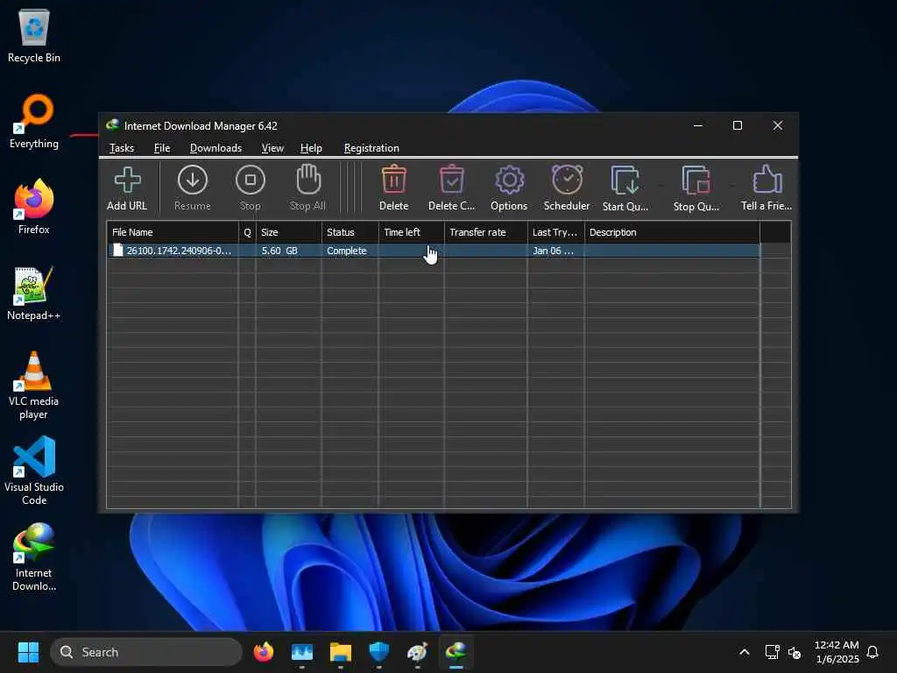
Task: Open File Explorer from taskbar
Action: click(341, 652)
